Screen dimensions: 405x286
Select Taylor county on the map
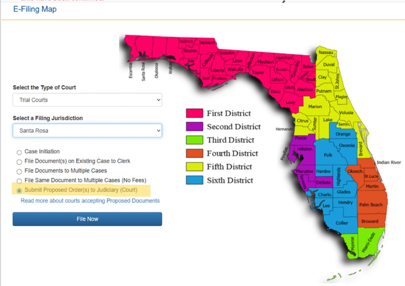258,72
